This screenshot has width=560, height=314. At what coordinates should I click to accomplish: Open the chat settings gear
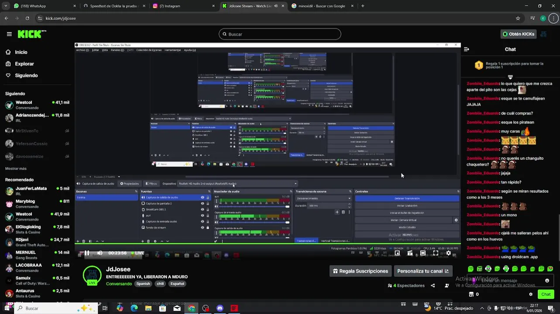(531, 294)
